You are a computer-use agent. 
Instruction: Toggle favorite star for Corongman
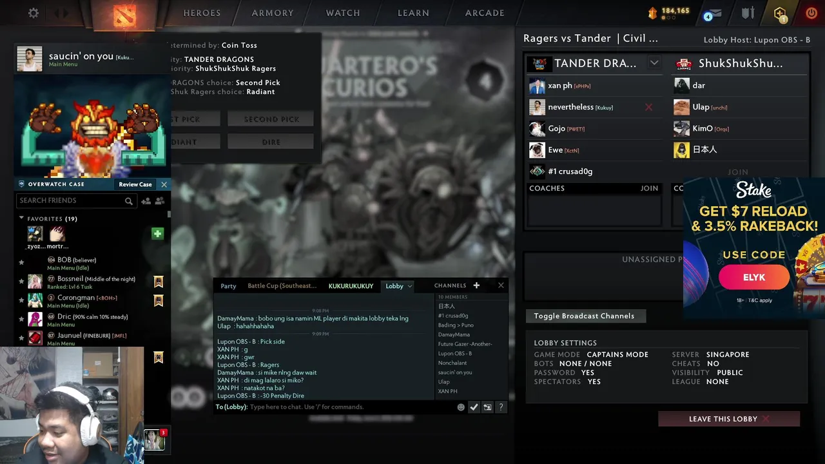pos(21,300)
